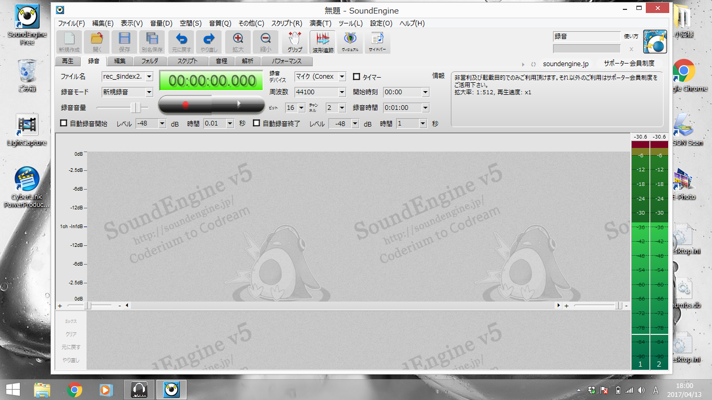Click ミックス in the lower panel
The width and height of the screenshot is (712, 400).
pyautogui.click(x=71, y=322)
